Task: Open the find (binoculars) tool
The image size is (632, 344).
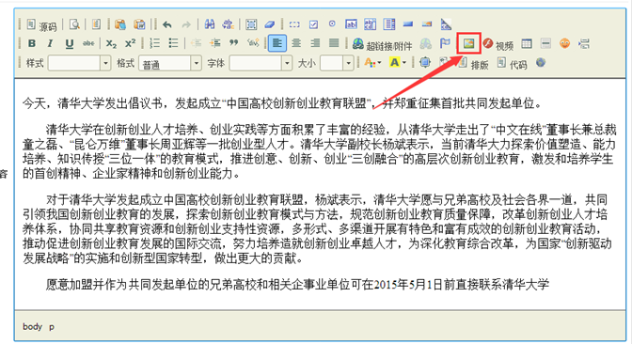Action: coord(209,24)
